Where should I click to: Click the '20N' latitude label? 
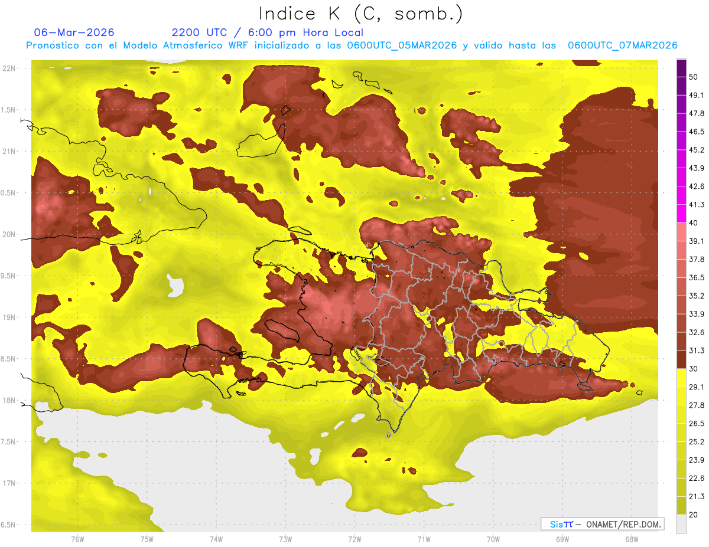[x=10, y=234]
